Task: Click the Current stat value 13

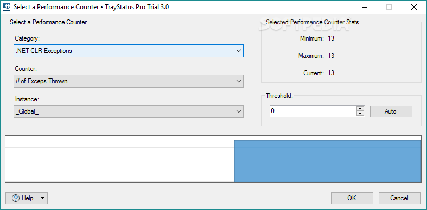Action: 331,73
